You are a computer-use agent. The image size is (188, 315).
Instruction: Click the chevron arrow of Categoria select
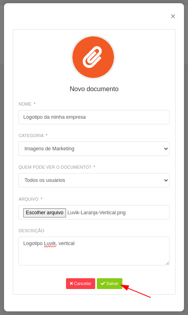[166, 149]
